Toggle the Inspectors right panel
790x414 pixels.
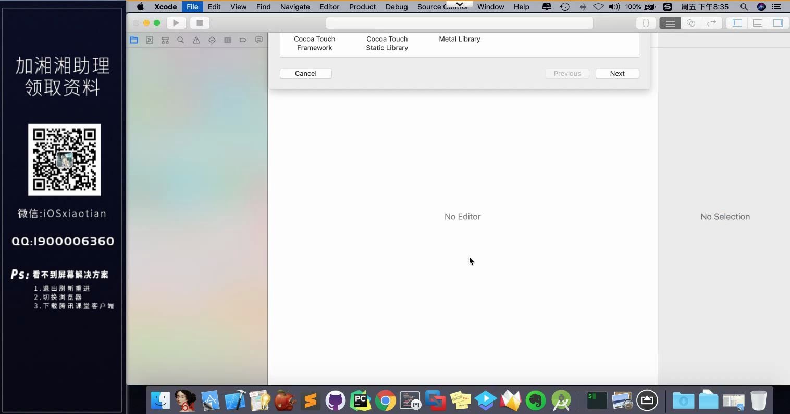click(x=778, y=23)
